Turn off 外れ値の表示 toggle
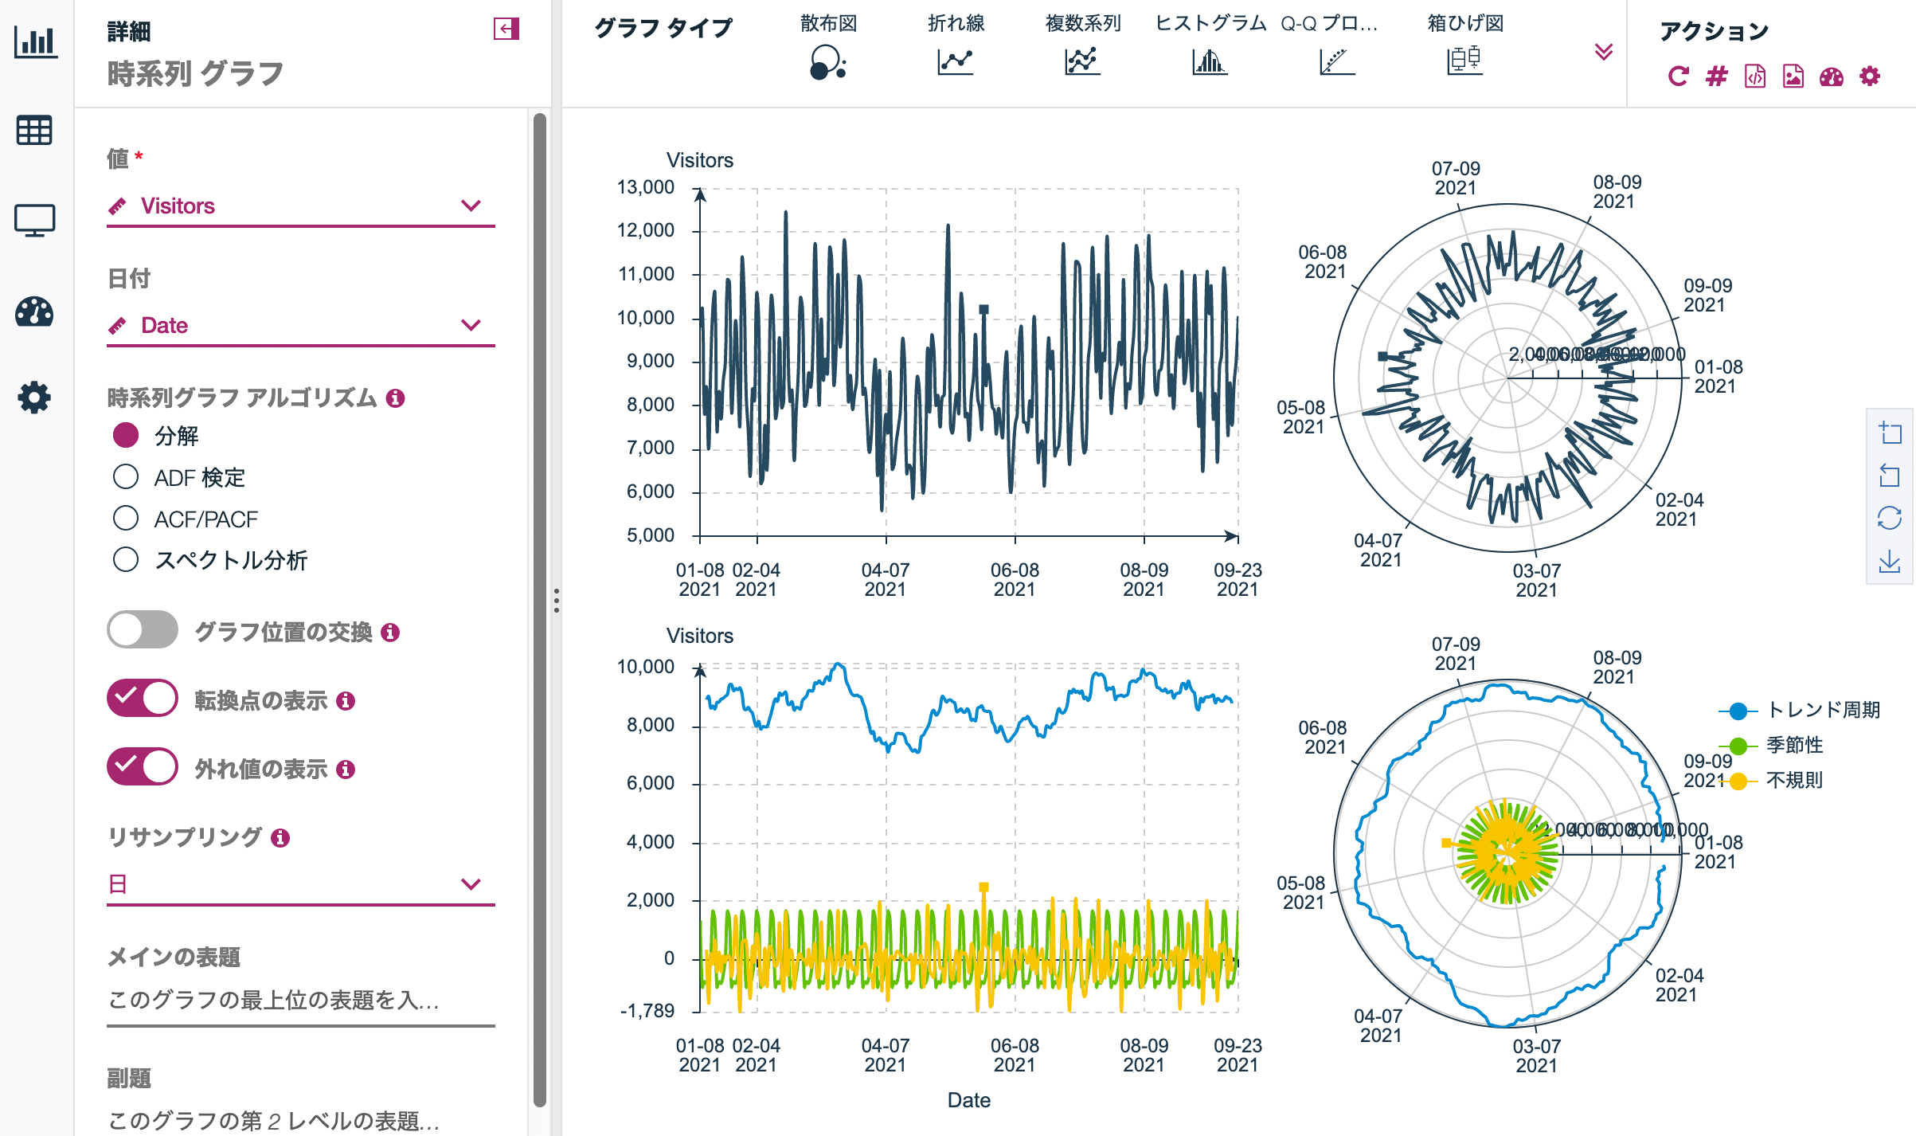This screenshot has width=1916, height=1136. (x=143, y=766)
